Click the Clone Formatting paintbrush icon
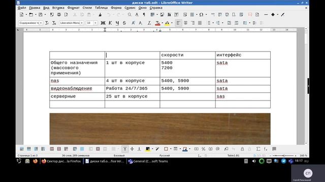Screen dimensions: 325x182 tap(100, 15)
